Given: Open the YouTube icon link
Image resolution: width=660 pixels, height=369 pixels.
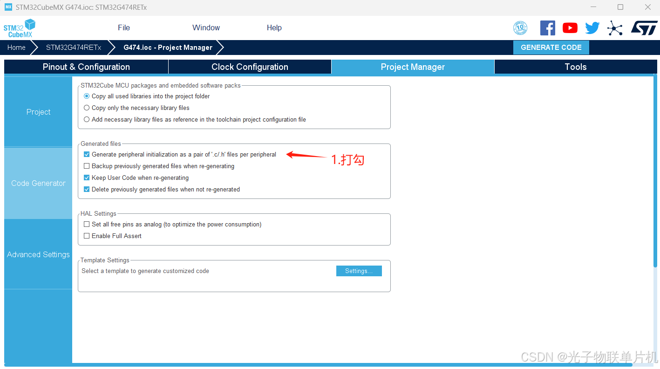Looking at the screenshot, I should 570,28.
